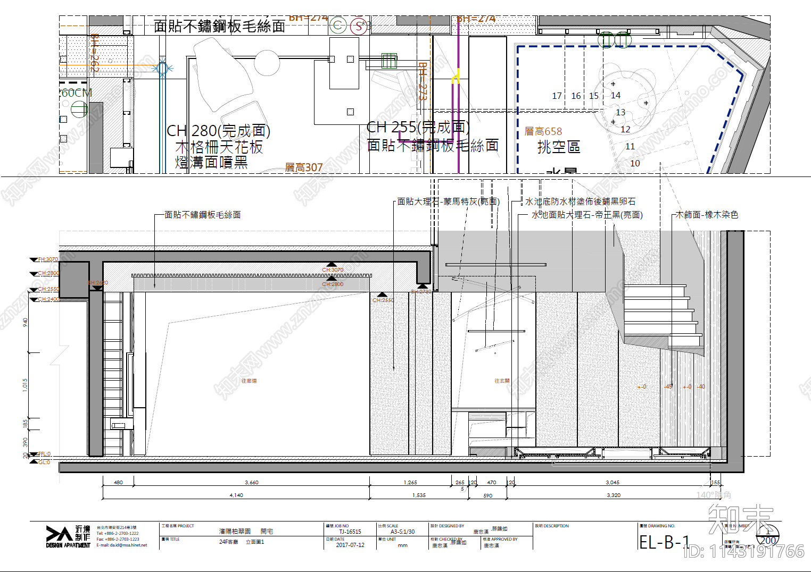The height and width of the screenshot is (572, 811).
Task: Click the -40 offset label on wood panel
Action: [x=701, y=387]
